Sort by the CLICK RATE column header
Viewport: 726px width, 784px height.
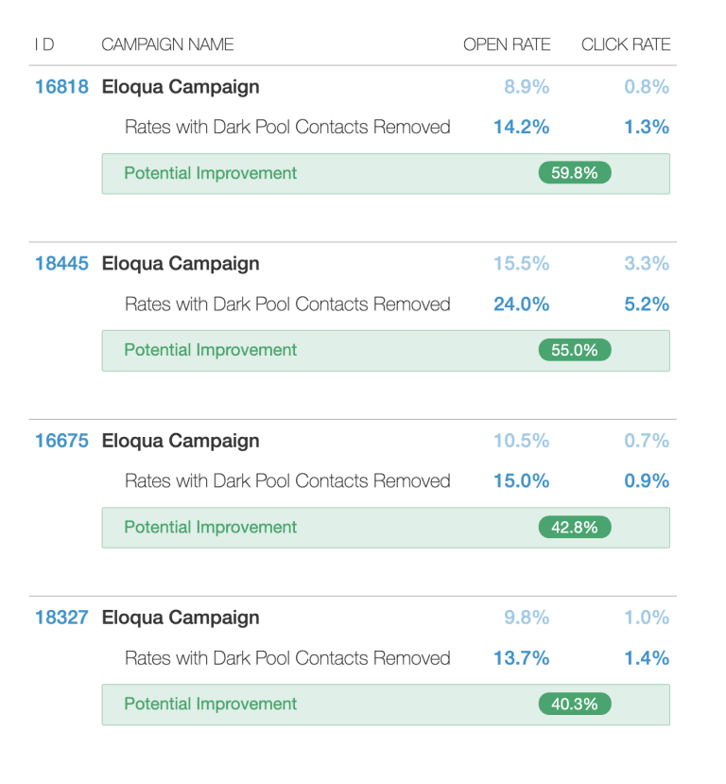[x=625, y=44]
